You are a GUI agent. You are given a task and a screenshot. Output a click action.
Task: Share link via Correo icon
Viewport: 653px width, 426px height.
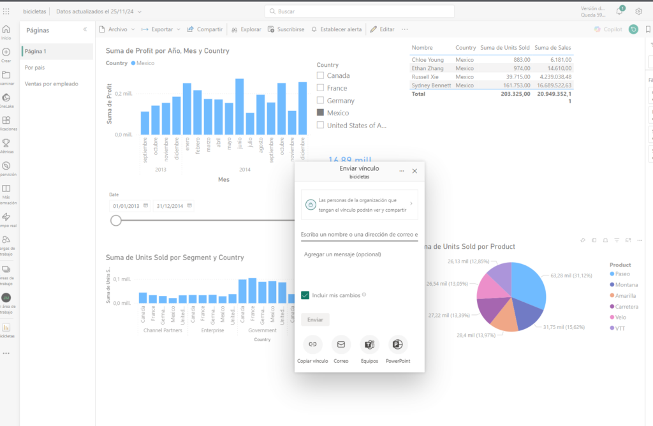[x=341, y=344]
